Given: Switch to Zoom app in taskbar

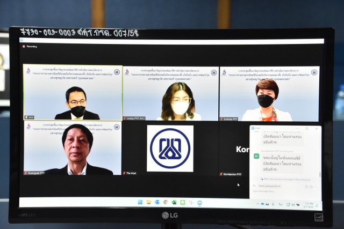Looking at the screenshot, I should (199, 203).
